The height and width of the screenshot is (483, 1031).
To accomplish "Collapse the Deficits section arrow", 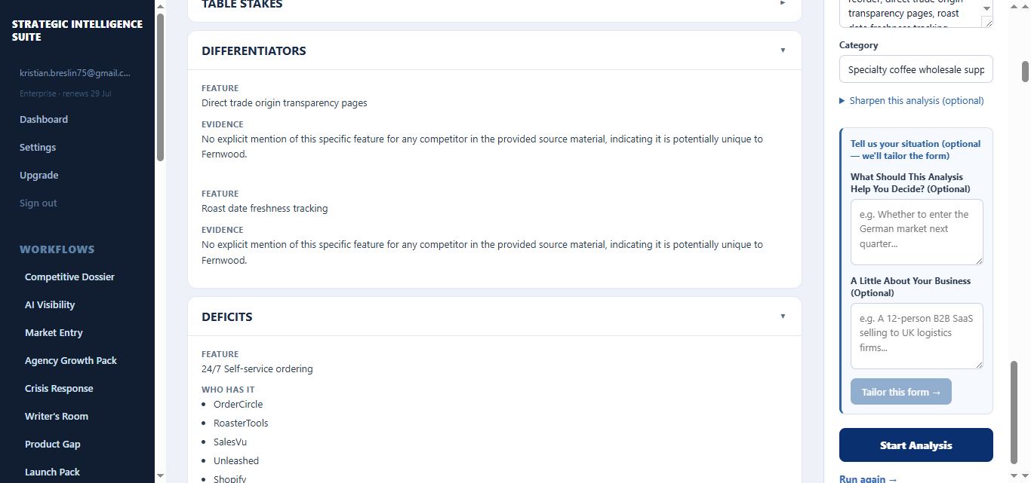I will (783, 316).
